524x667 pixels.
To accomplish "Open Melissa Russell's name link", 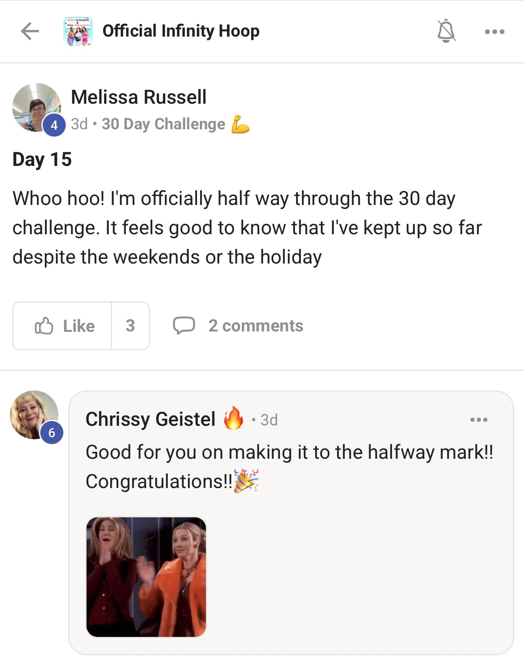I will tap(139, 97).
